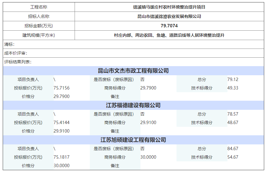The height and width of the screenshot is (172, 266).
Task: Select the 工程名称 label cell
Action: (x=39, y=7)
